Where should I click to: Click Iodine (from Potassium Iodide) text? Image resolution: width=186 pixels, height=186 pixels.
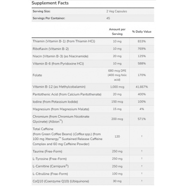55,102
